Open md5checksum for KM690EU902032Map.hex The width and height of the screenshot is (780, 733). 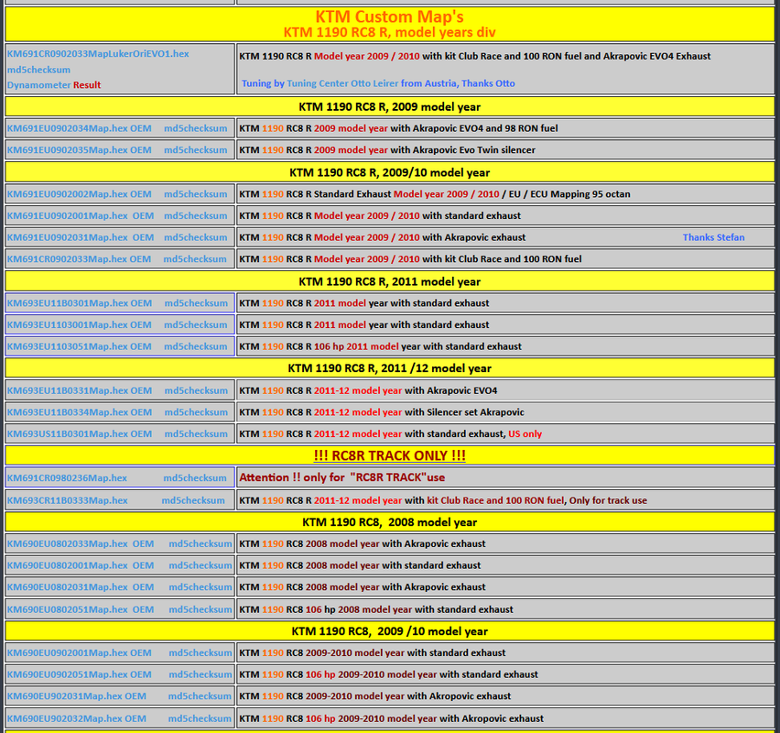pos(200,718)
